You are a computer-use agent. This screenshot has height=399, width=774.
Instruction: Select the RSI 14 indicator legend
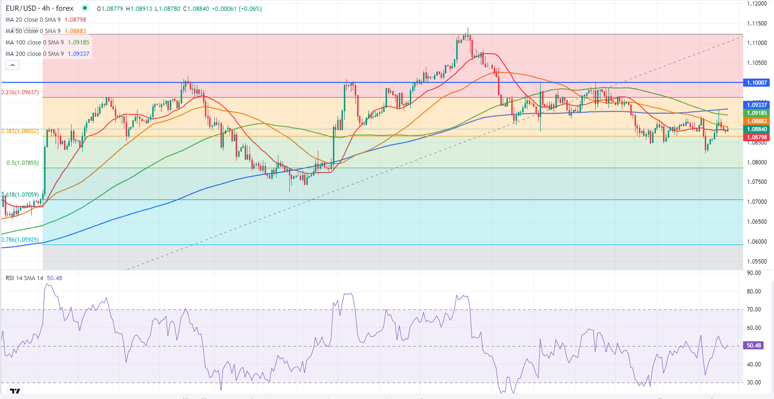point(24,278)
